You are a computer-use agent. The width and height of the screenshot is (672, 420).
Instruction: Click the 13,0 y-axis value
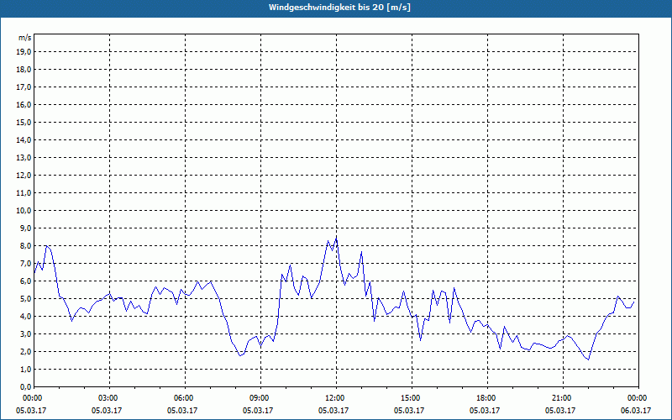(24, 157)
